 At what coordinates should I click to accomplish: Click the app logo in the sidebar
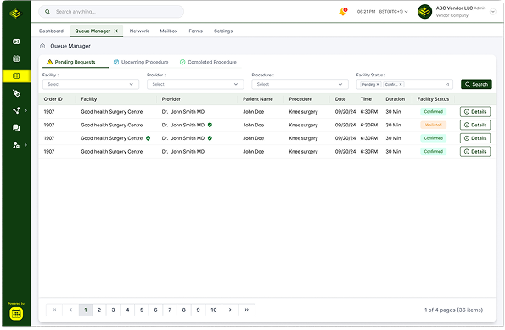click(x=16, y=14)
